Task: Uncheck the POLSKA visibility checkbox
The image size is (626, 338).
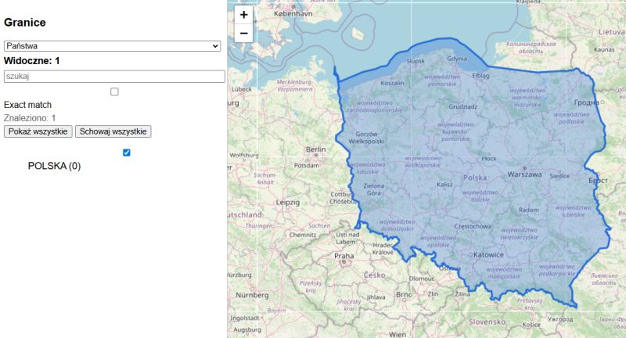Action: (127, 153)
